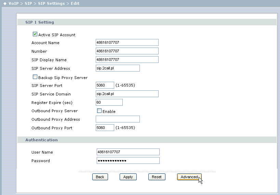This screenshot has height=195, width=280.
Task: Select the SIP Server Port field
Action: pos(105,85)
